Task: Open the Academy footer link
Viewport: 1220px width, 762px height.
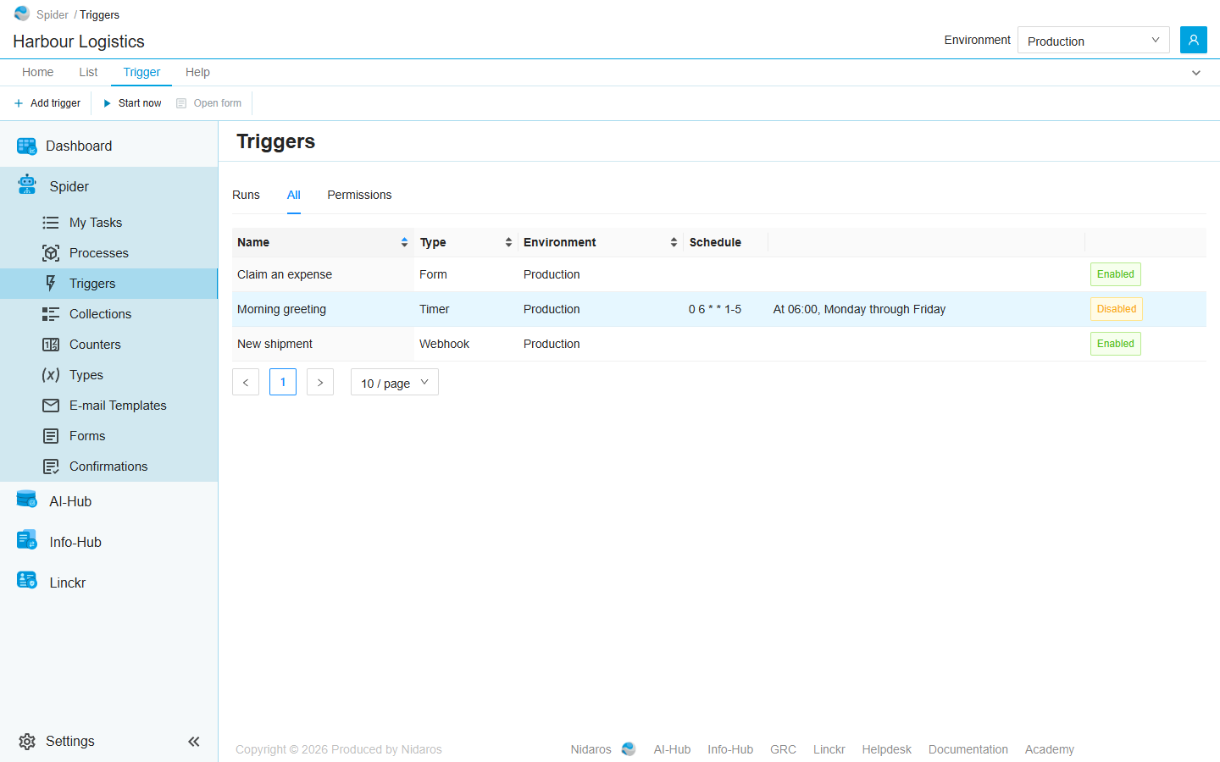Action: (x=1050, y=749)
